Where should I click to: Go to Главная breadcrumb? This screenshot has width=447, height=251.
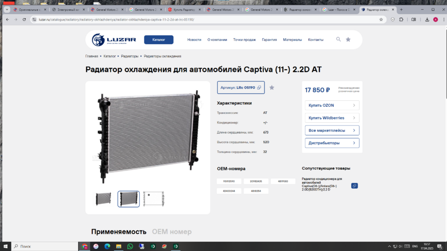[92, 56]
